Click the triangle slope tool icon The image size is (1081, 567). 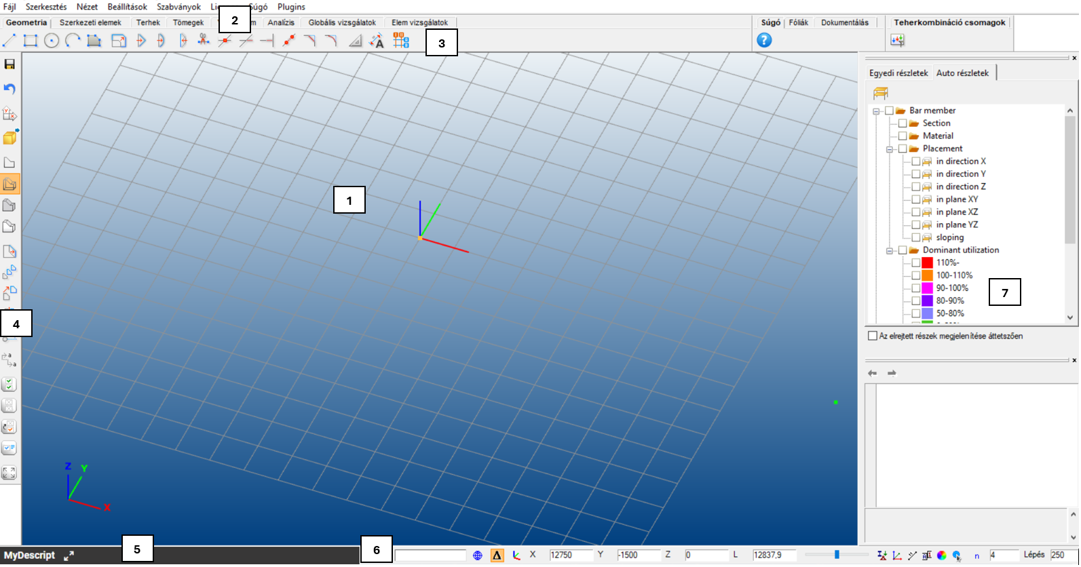click(x=355, y=41)
